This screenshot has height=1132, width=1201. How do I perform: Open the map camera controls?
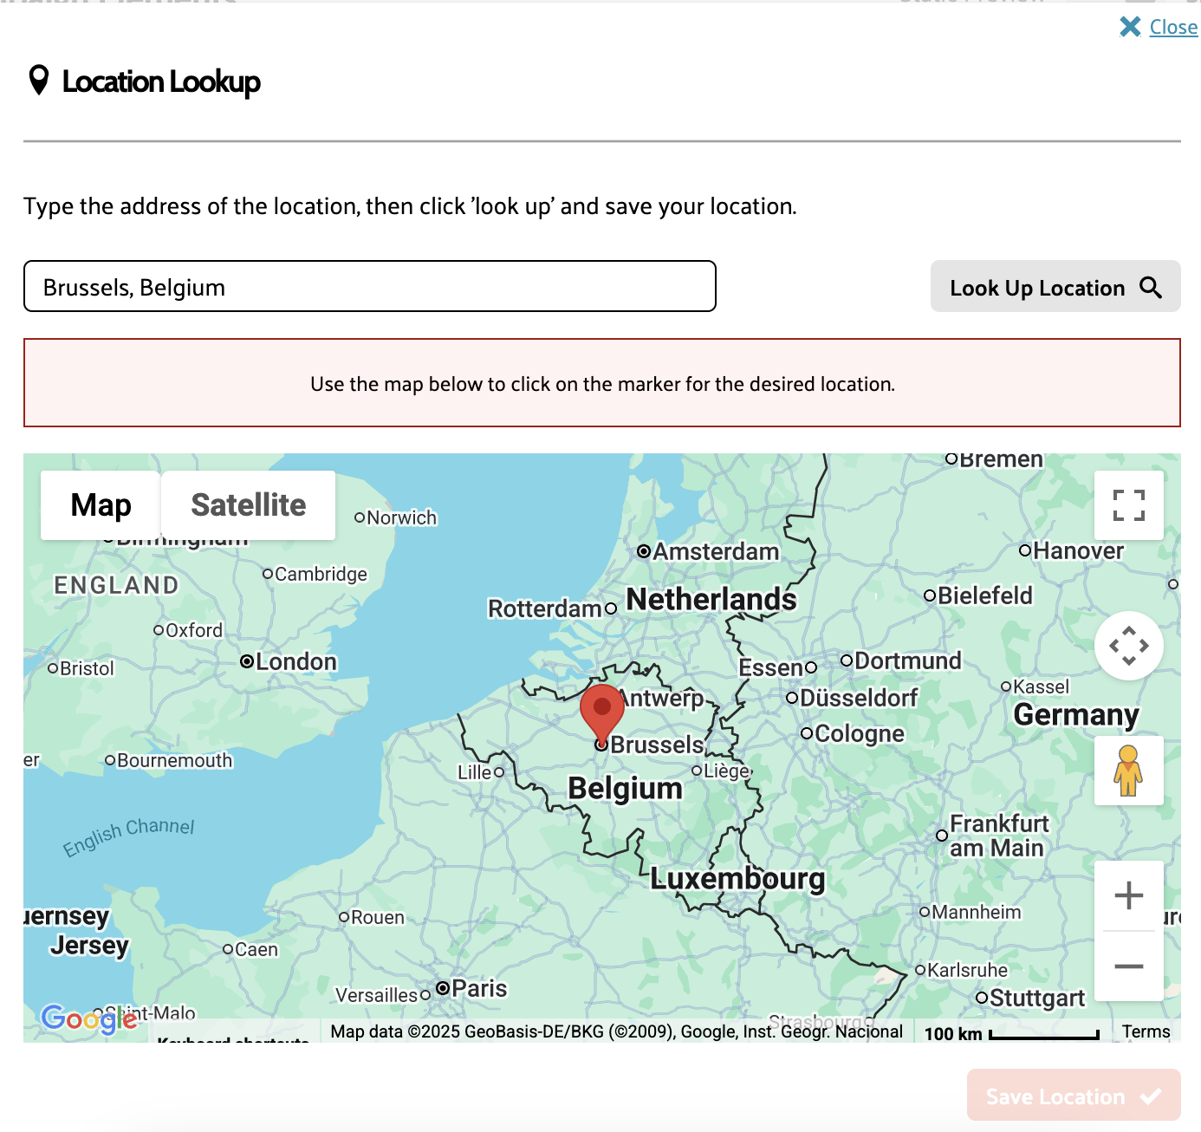(1128, 646)
